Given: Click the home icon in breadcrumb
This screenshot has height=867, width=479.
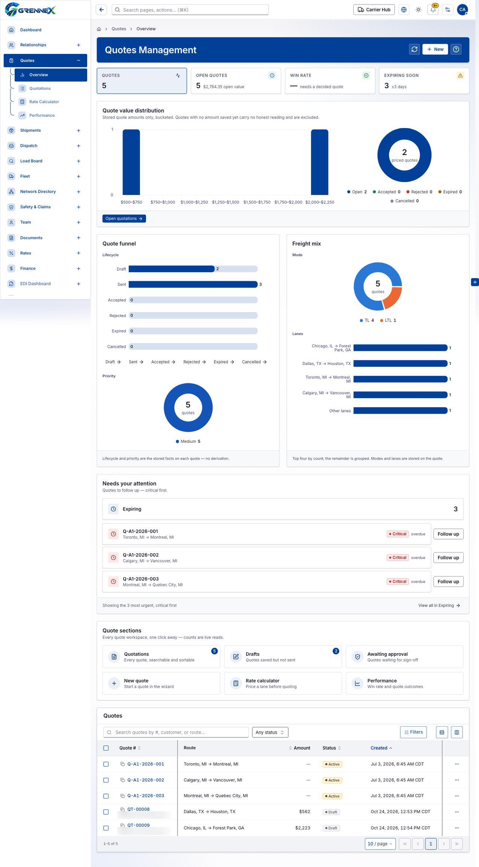Looking at the screenshot, I should [99, 29].
